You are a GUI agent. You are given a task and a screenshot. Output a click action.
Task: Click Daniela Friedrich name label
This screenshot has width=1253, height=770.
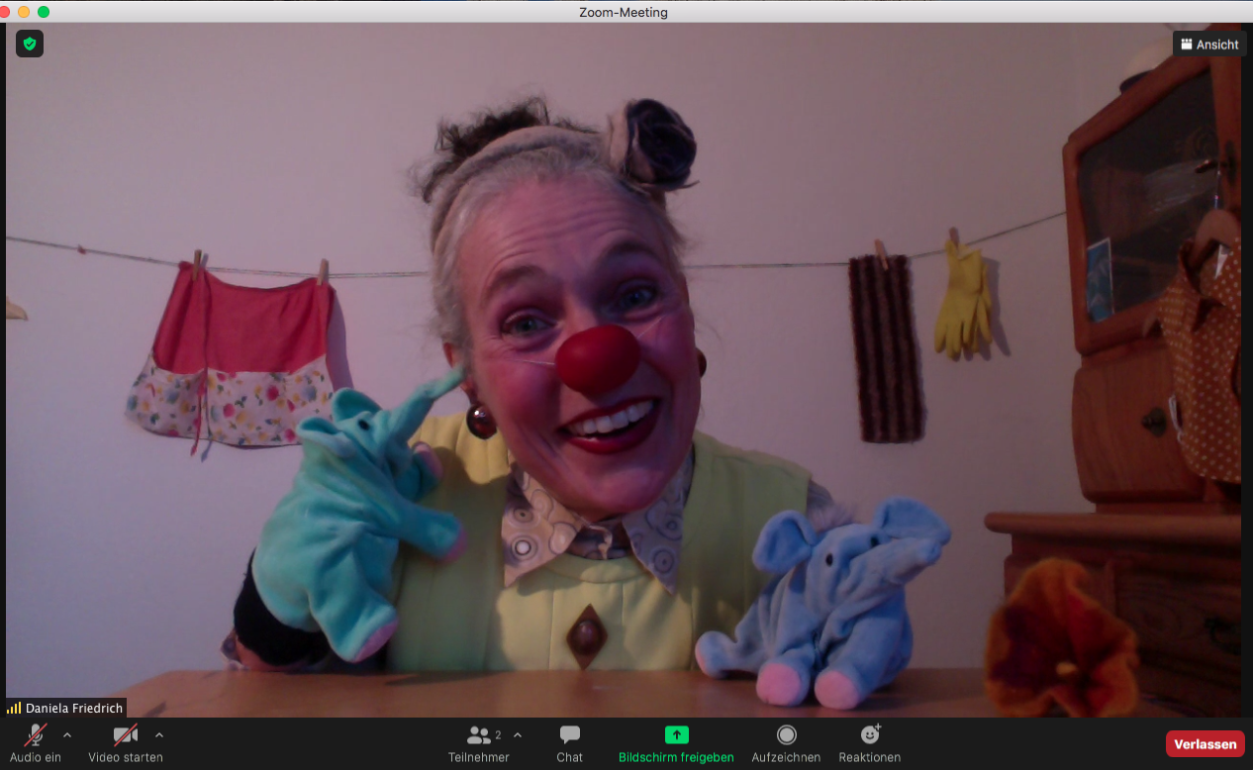pyautogui.click(x=74, y=709)
